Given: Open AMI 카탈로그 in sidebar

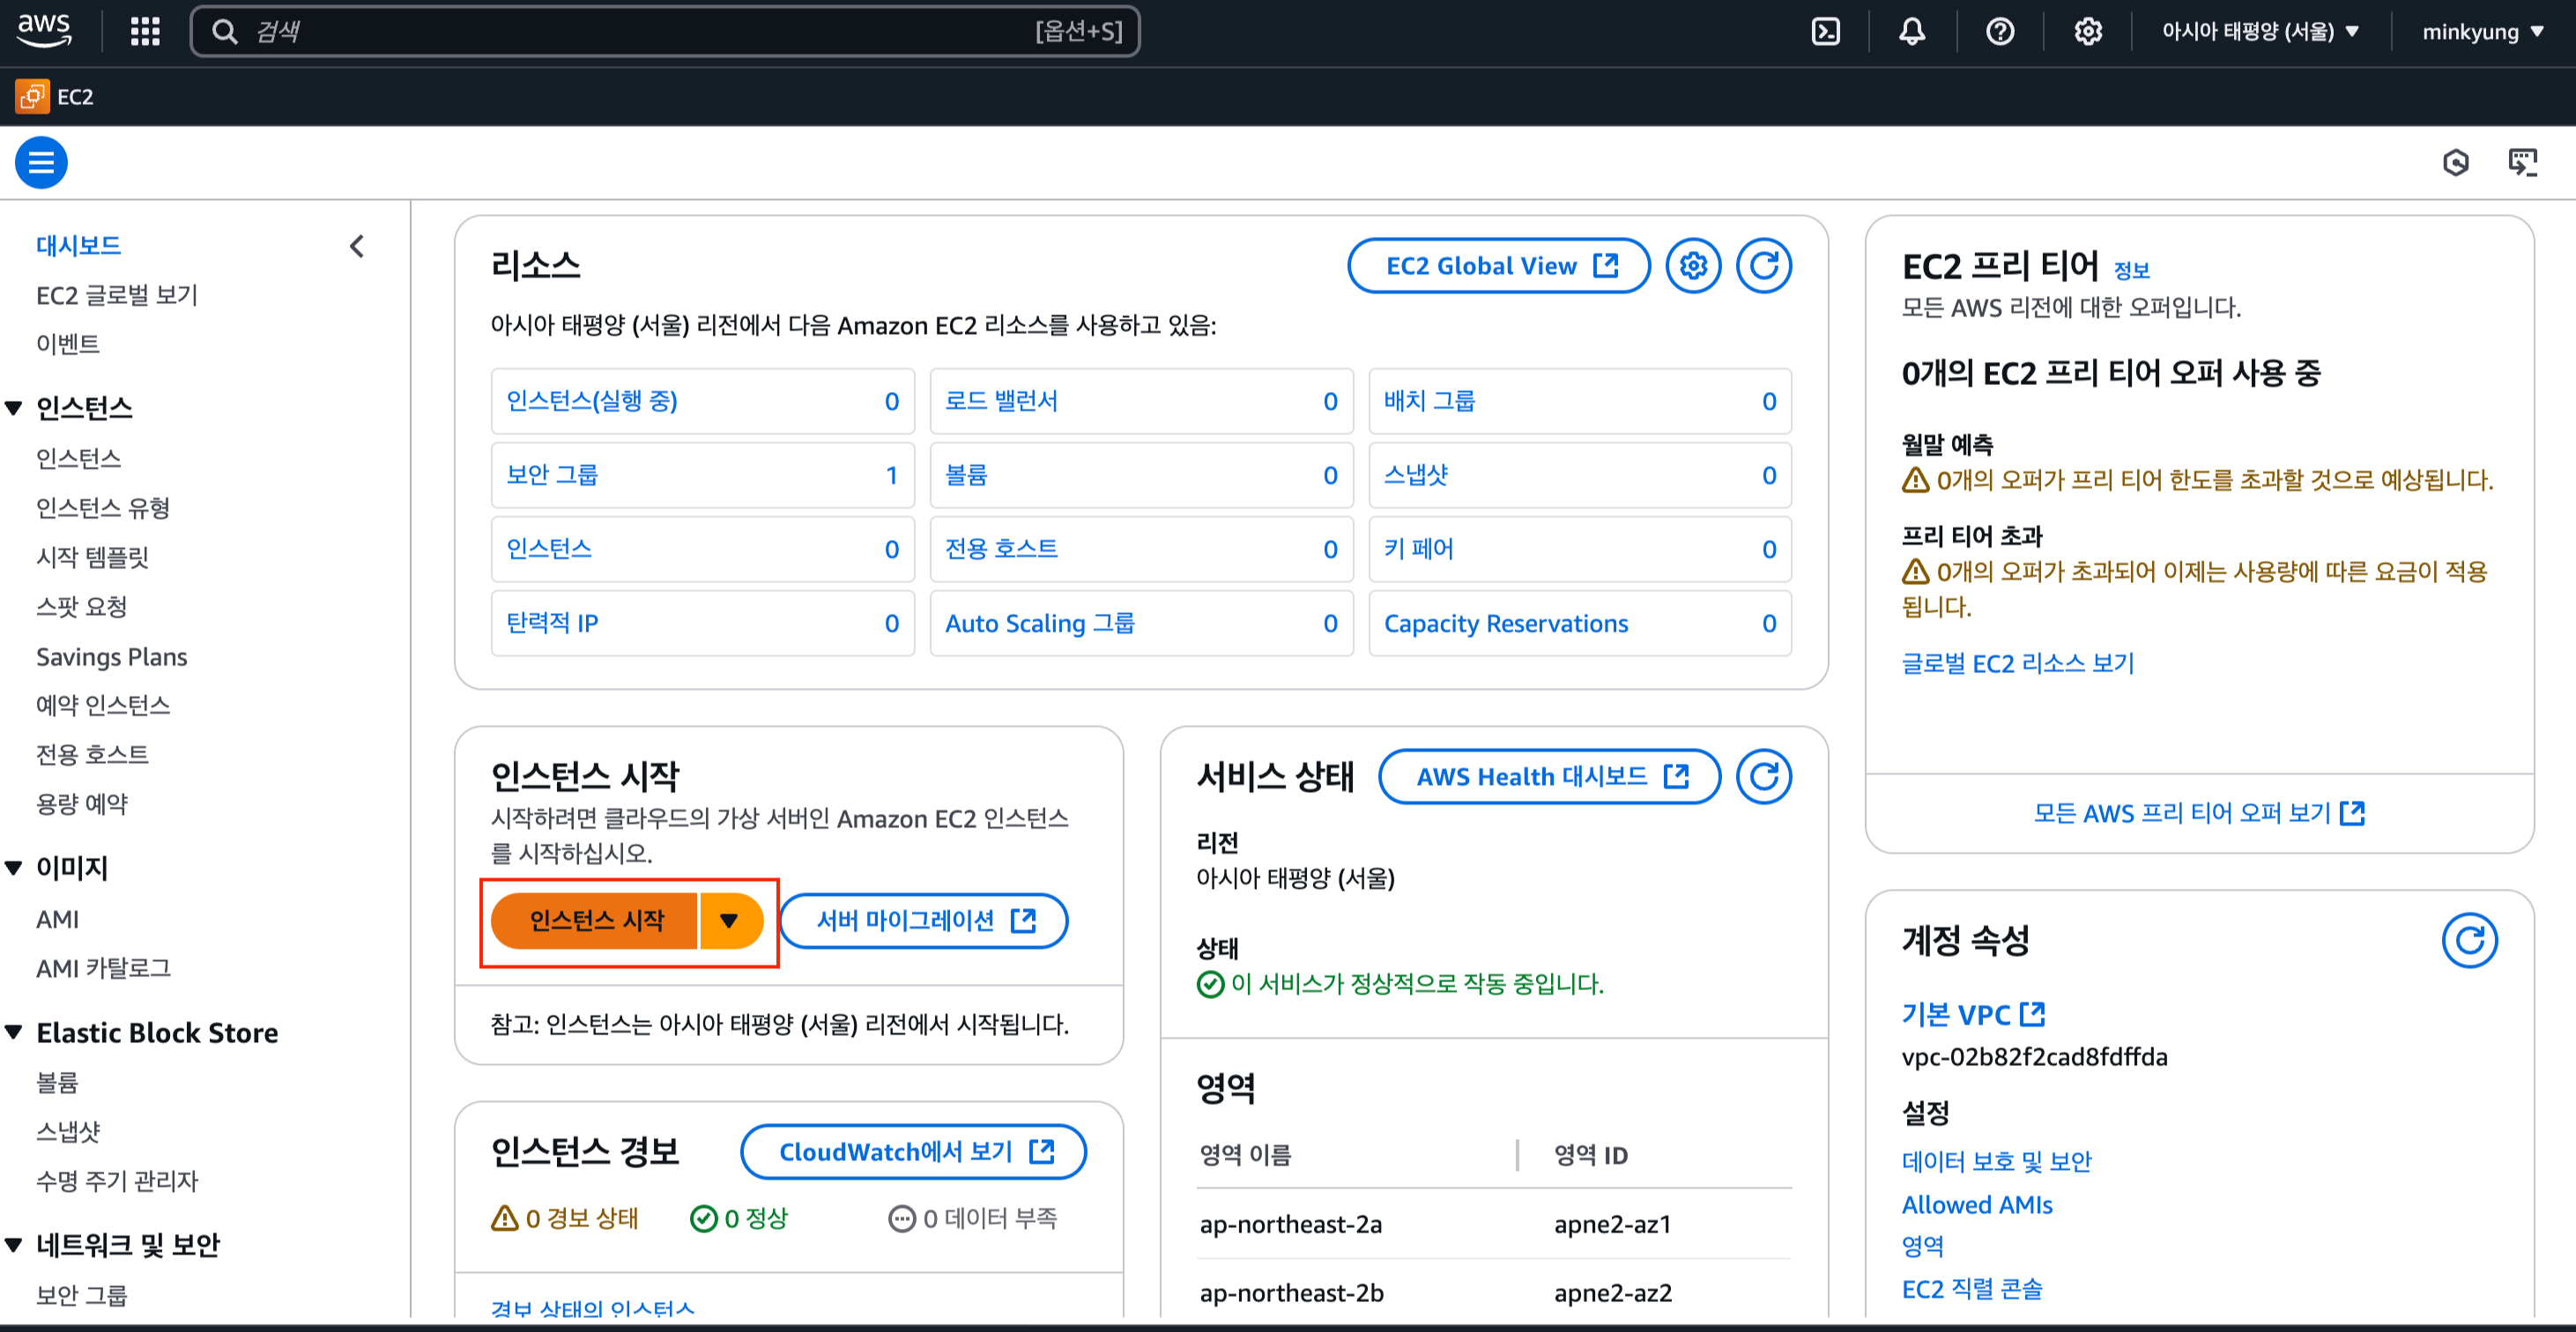Looking at the screenshot, I should pos(103,967).
